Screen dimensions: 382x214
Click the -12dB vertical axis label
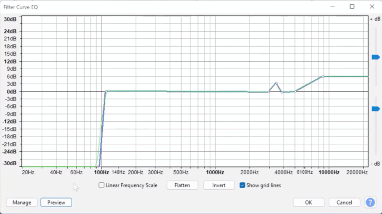[x=9, y=121]
